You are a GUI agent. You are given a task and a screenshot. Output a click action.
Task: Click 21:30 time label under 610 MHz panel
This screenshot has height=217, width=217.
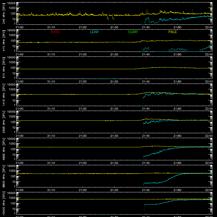tap(114, 82)
